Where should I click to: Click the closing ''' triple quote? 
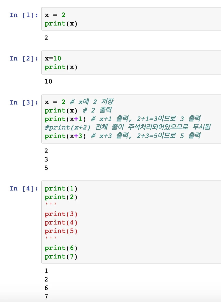(x=51, y=238)
